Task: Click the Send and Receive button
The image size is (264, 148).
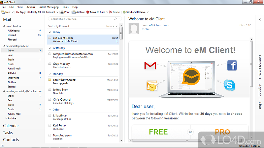Action: tap(134, 12)
